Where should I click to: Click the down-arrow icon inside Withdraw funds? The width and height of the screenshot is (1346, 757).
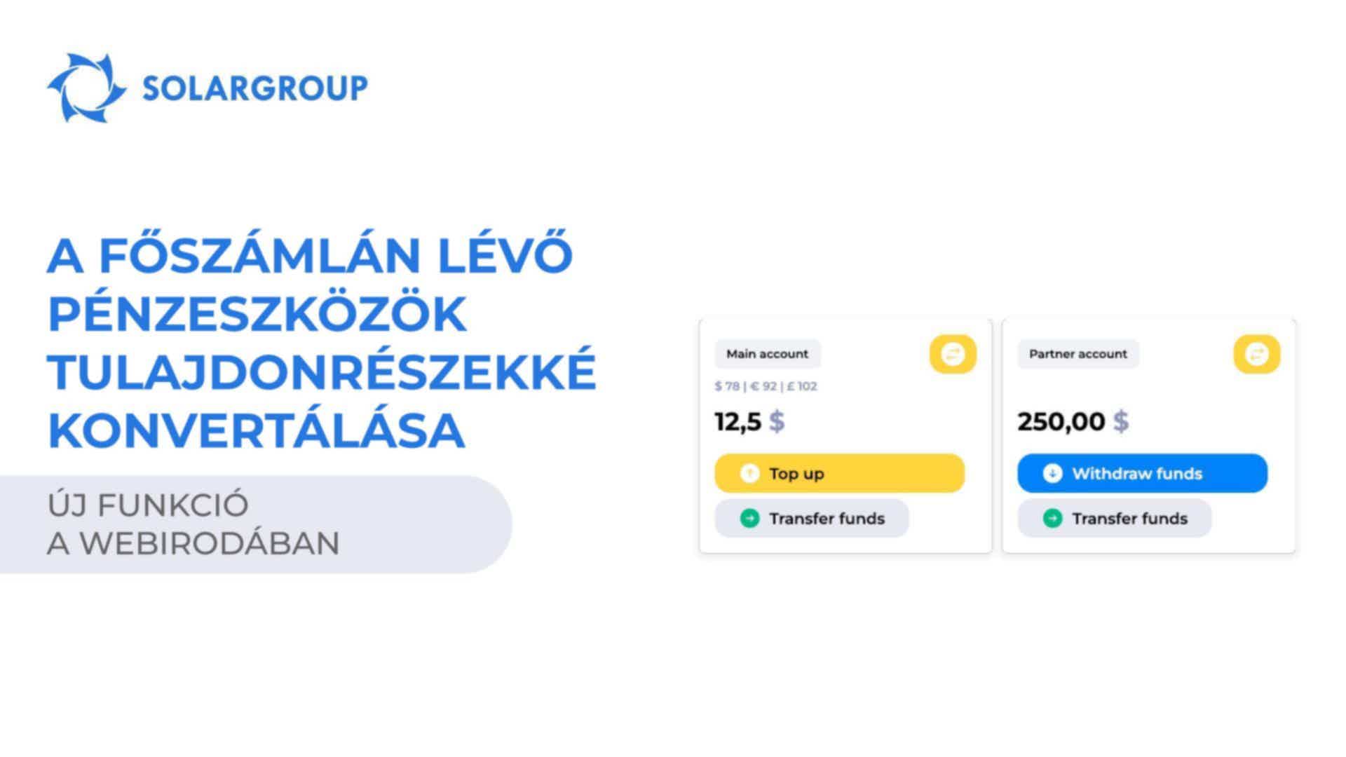pyautogui.click(x=1052, y=473)
